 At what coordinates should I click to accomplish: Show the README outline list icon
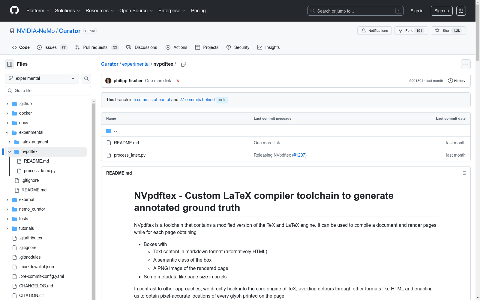coord(463,173)
